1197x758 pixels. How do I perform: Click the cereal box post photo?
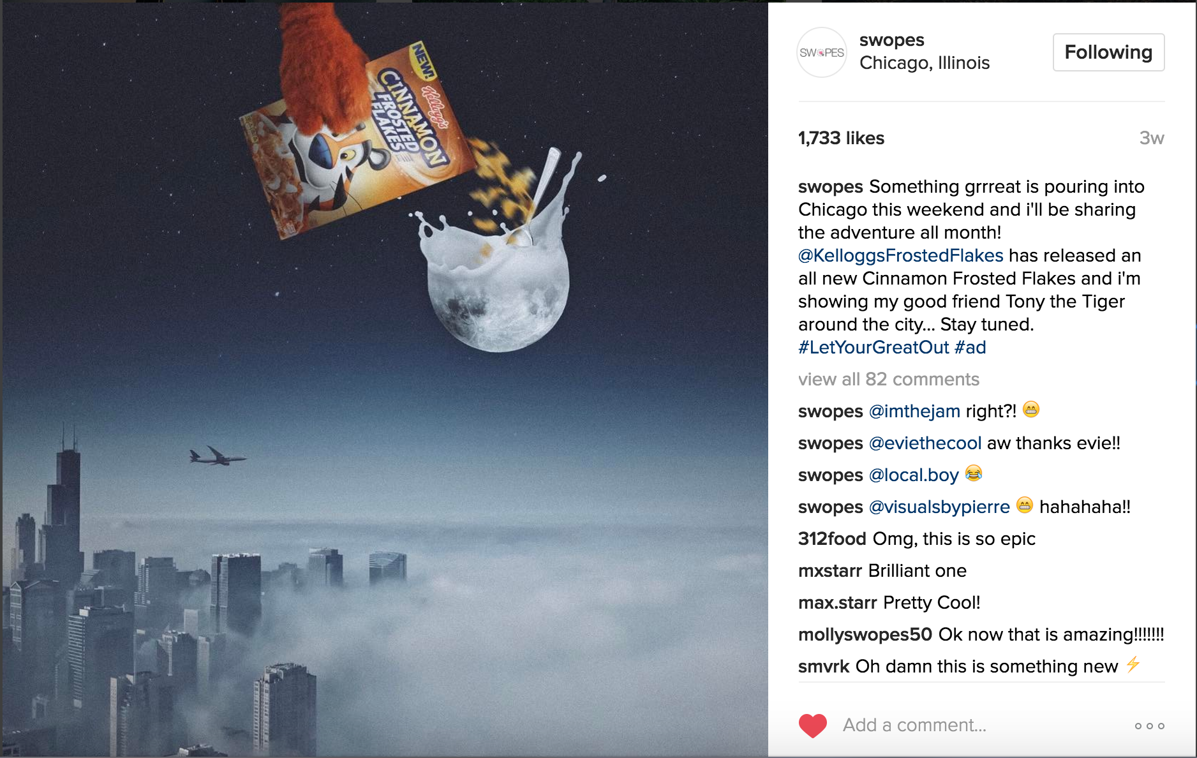point(385,380)
